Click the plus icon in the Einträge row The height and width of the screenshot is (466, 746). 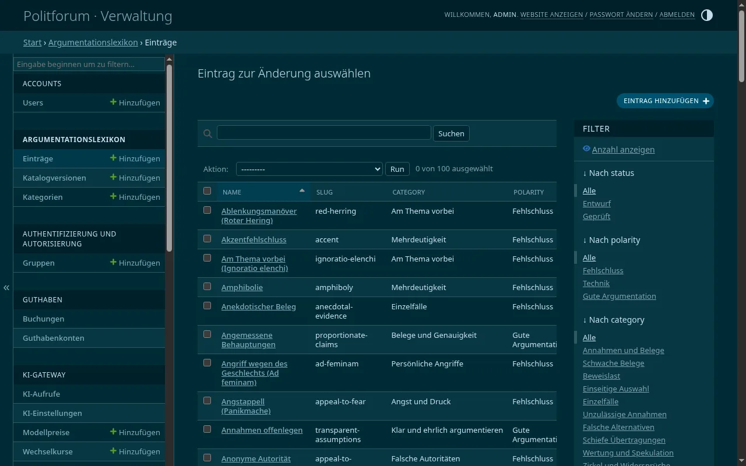[x=113, y=158]
